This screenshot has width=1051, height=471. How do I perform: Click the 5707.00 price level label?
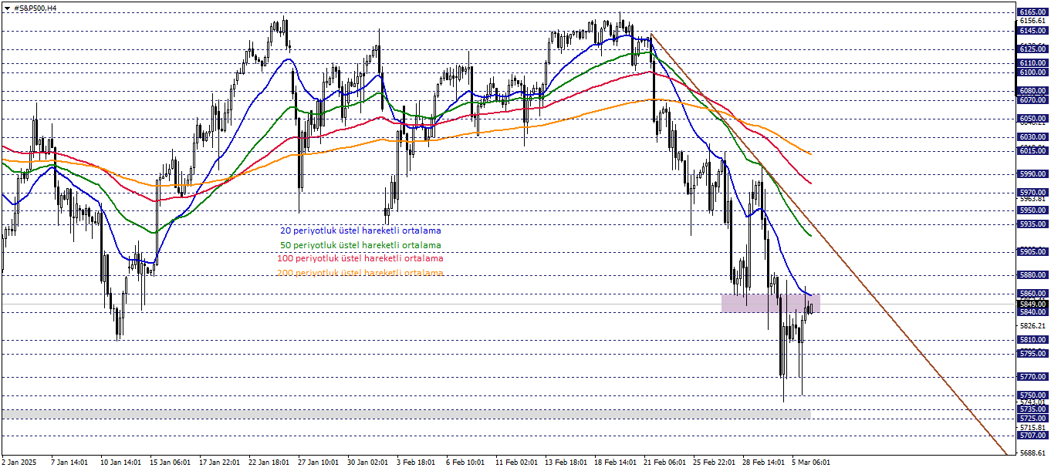tap(1032, 436)
